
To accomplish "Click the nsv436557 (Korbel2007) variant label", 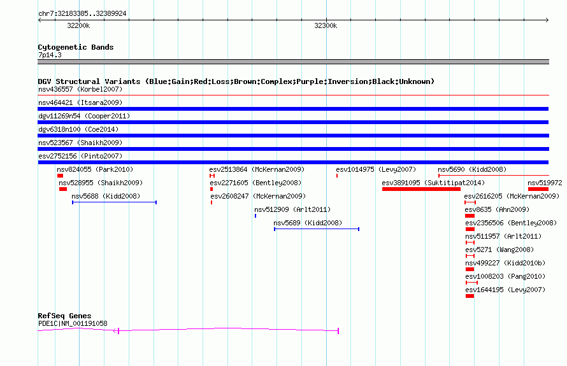I will tap(80, 89).
